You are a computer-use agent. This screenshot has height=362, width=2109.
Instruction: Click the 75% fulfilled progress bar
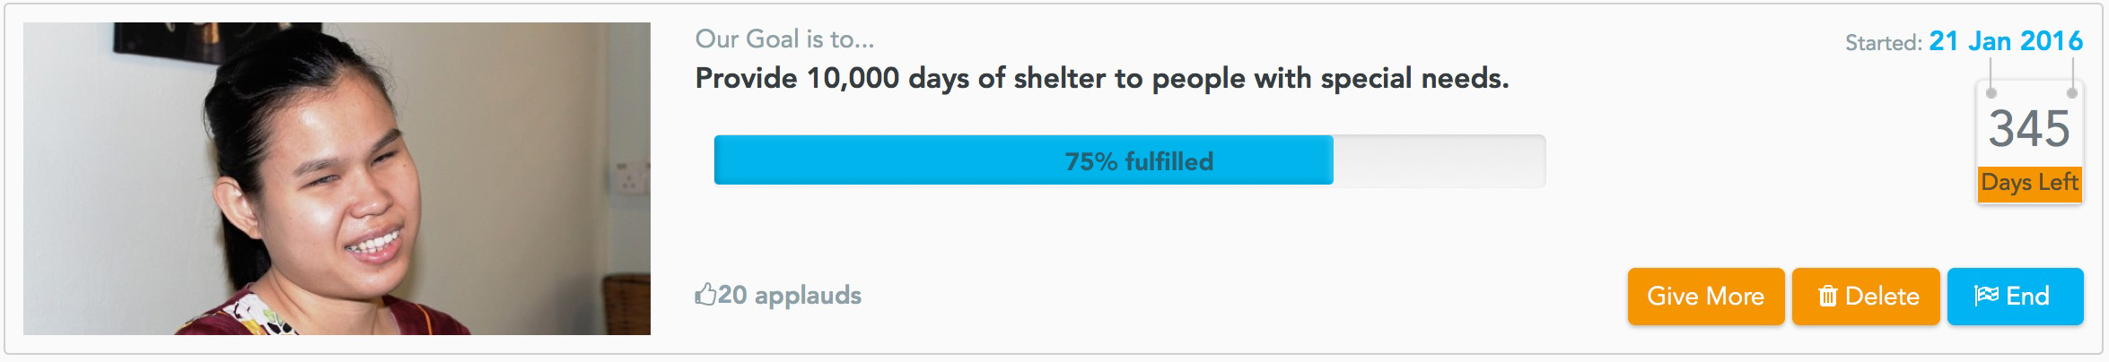coord(1130,160)
